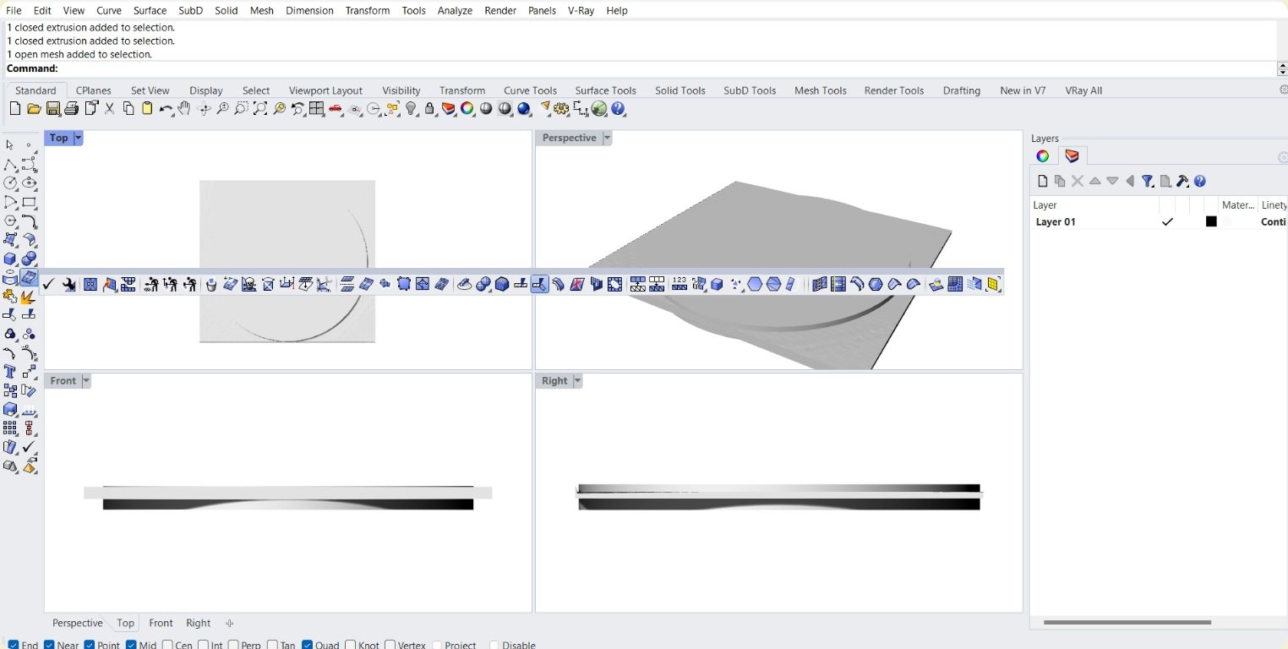Enable the Vertex osnap checkbox

pyautogui.click(x=390, y=645)
